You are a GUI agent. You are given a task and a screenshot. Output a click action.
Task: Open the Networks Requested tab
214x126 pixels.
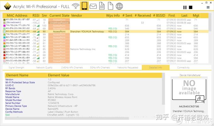[x=128, y=68]
